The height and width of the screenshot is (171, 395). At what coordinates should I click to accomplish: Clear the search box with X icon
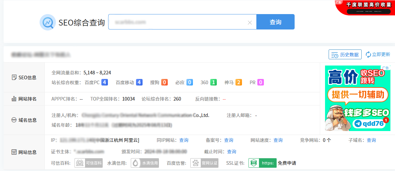coord(250,23)
